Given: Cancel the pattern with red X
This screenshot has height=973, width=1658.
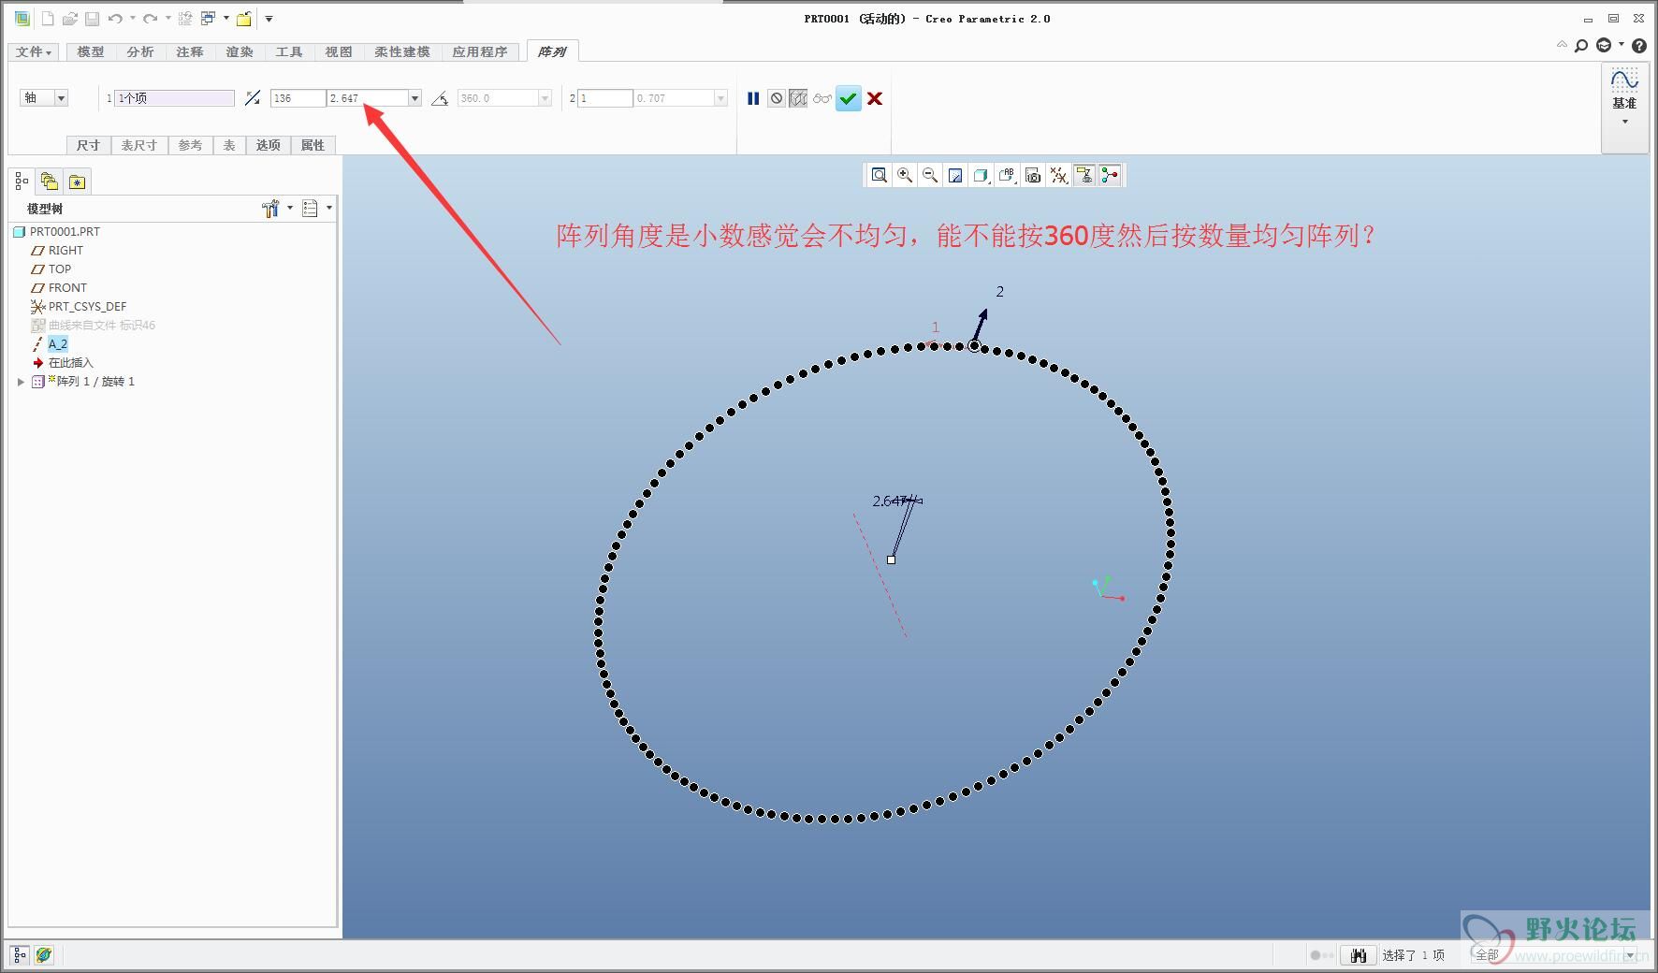Looking at the screenshot, I should click(x=875, y=98).
